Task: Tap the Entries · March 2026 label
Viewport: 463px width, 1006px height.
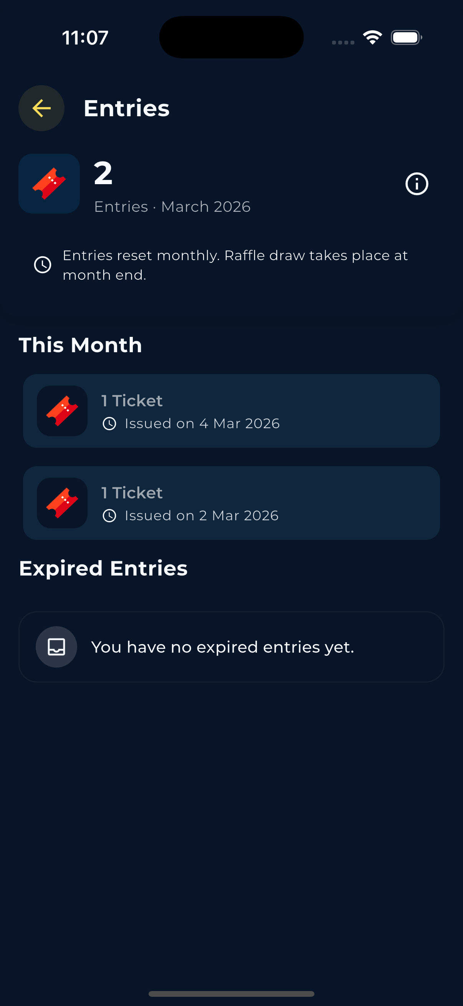Action: [172, 206]
